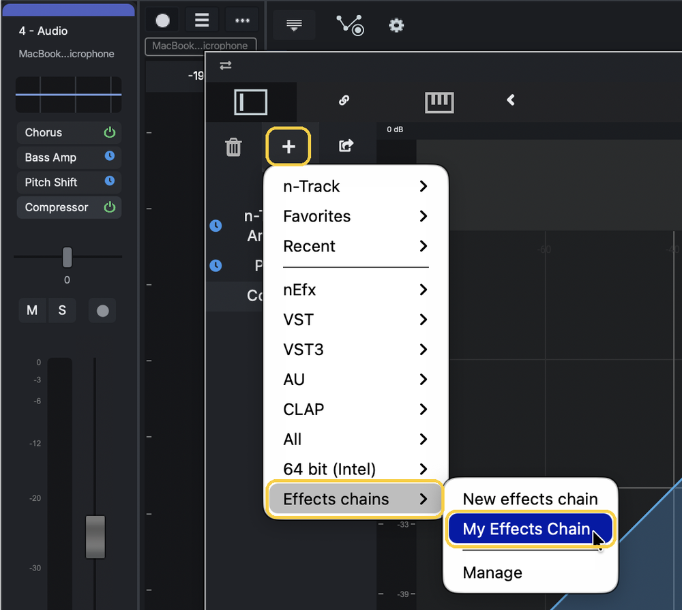
Task: Select the Pitch Shift effect slot
Action: click(x=69, y=182)
